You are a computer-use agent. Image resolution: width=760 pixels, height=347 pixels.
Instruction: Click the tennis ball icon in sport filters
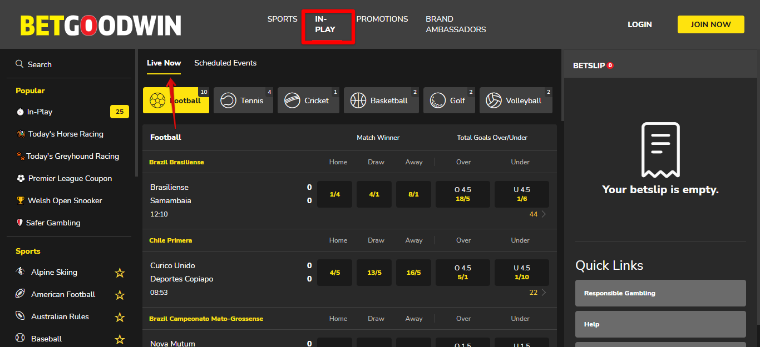click(x=228, y=100)
